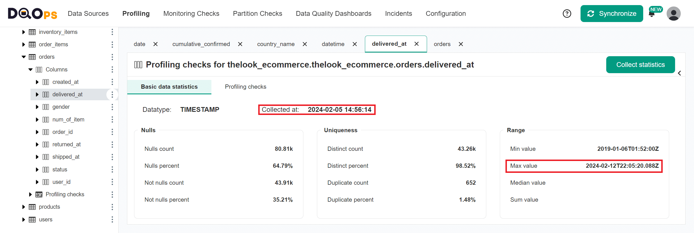Click the help question mark icon
Screen dimensions: 694x233
click(567, 14)
